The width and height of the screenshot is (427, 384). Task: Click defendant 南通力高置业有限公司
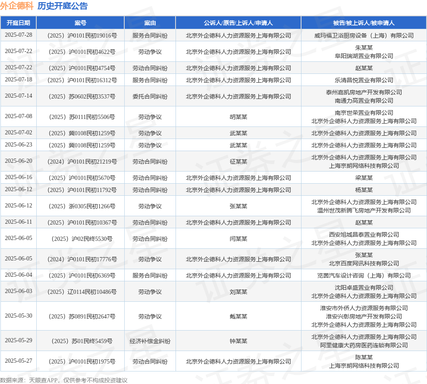[364, 101]
